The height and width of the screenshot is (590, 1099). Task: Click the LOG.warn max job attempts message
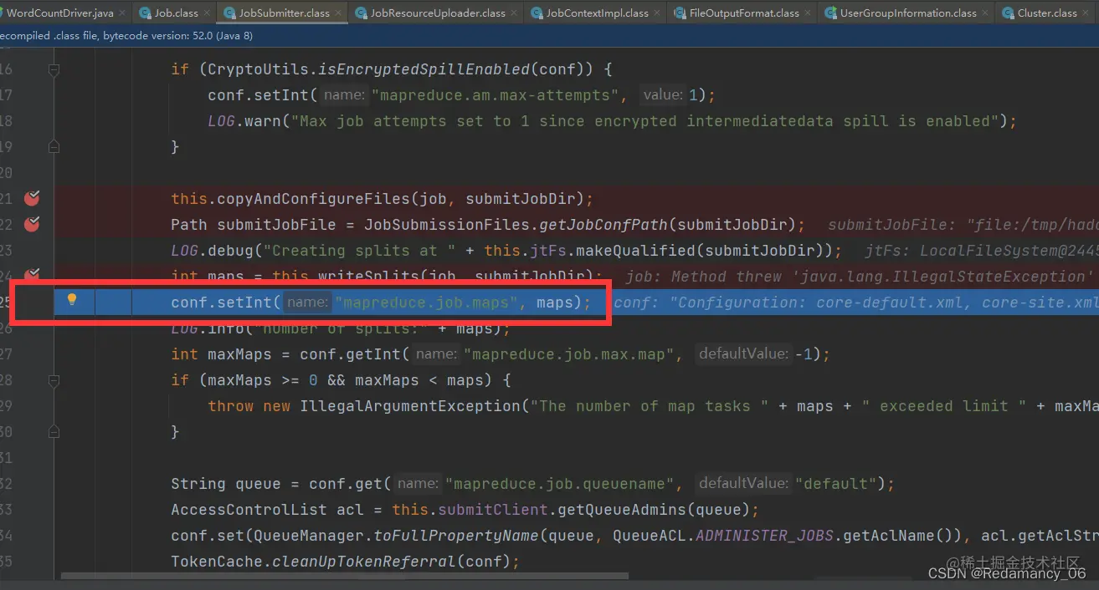(645, 121)
